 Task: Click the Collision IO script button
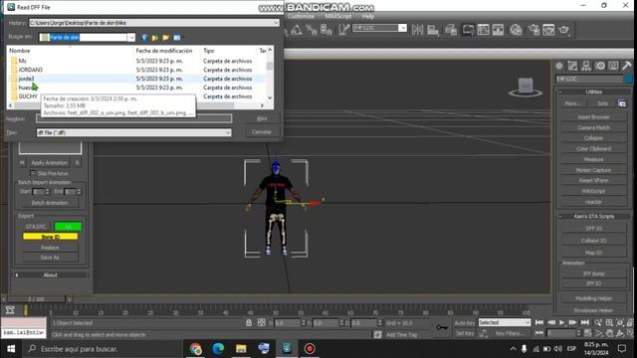pos(593,241)
